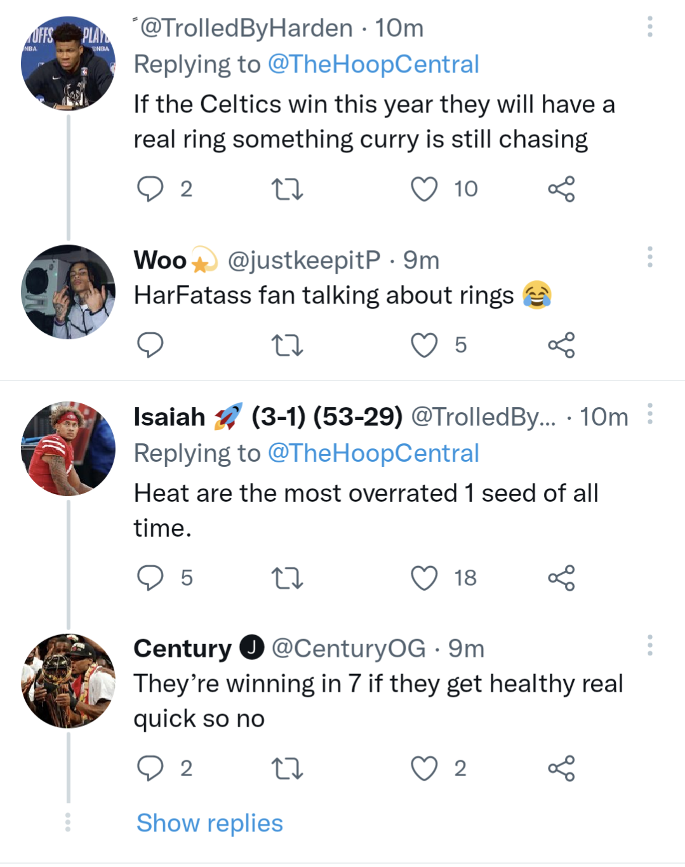
Task: Click Show replies link
Action: point(209,823)
